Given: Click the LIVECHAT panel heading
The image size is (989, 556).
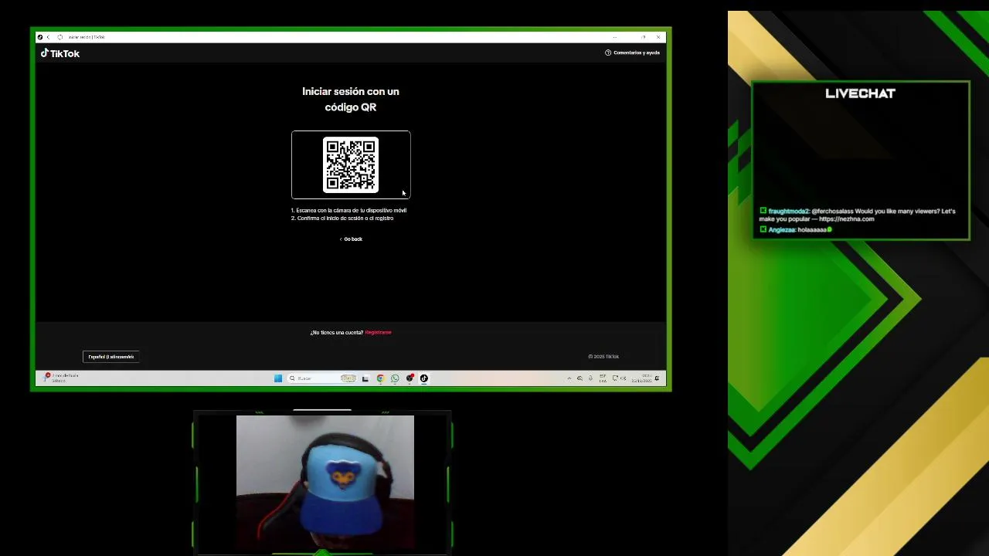Looking at the screenshot, I should [860, 93].
